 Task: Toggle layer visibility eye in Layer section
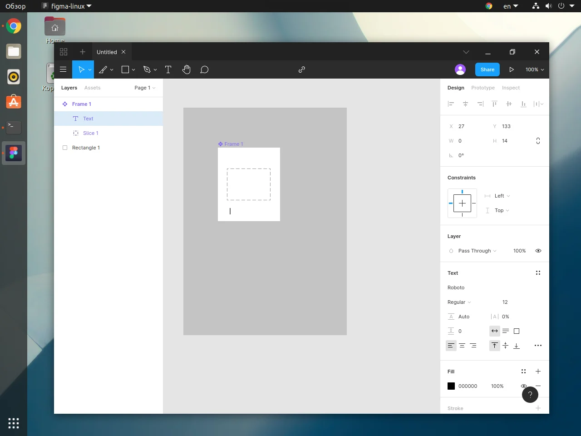[538, 251]
